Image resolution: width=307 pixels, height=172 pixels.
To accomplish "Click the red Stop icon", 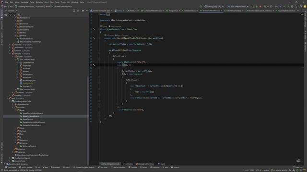I will (260, 7).
